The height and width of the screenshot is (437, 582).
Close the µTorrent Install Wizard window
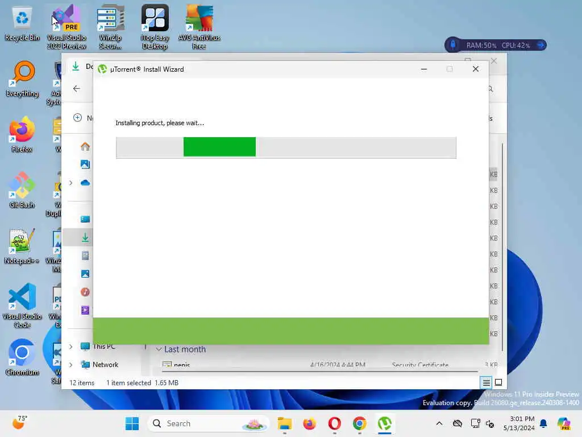(x=476, y=69)
